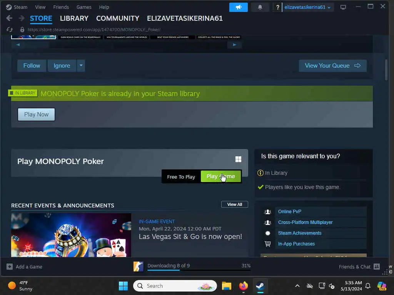Click the Play Now button

point(37,114)
